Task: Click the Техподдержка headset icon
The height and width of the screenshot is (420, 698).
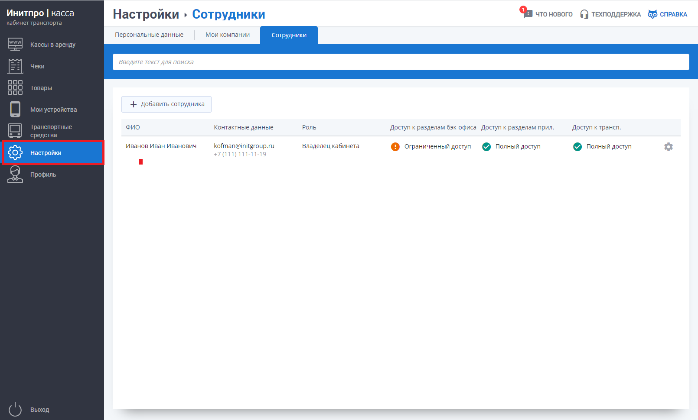Action: click(x=584, y=14)
